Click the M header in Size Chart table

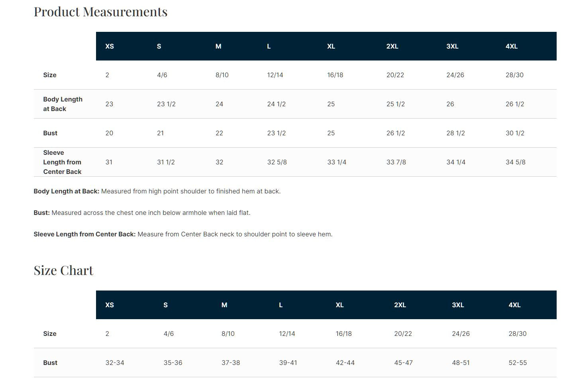click(x=224, y=305)
